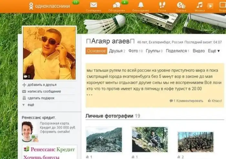Open the first personal photo thumbnail
Viewport: 226px width, 159px height.
104,139
